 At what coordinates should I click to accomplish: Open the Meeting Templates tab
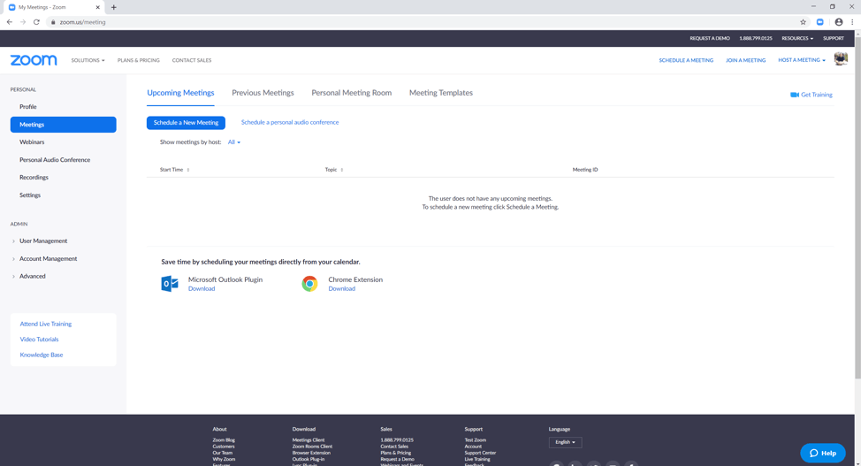pos(441,93)
